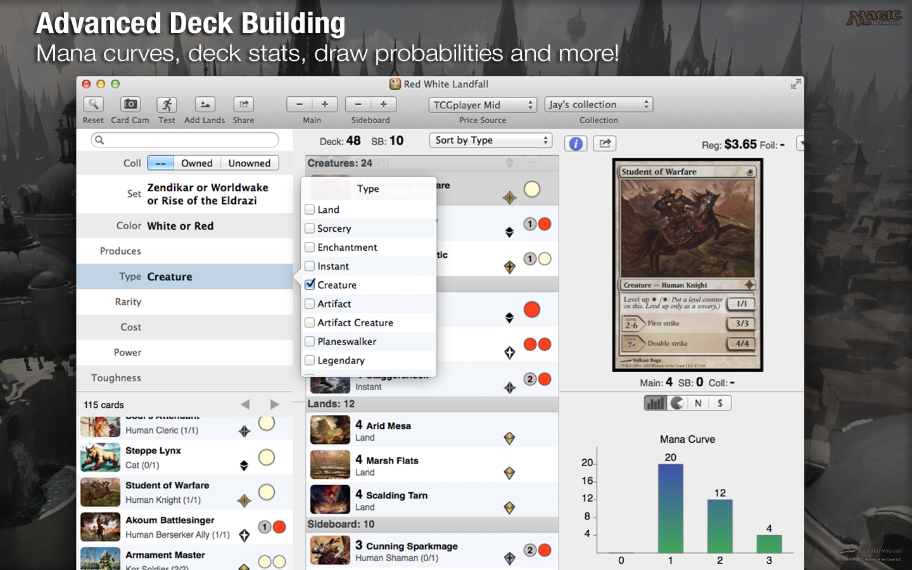912x570 pixels.
Task: Click the card search field
Action: 184,140
